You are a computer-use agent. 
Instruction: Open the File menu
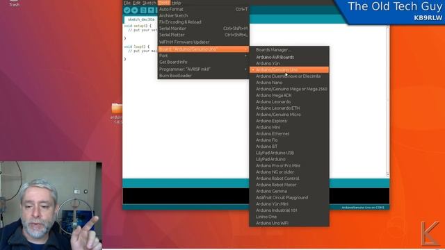[x=127, y=3]
